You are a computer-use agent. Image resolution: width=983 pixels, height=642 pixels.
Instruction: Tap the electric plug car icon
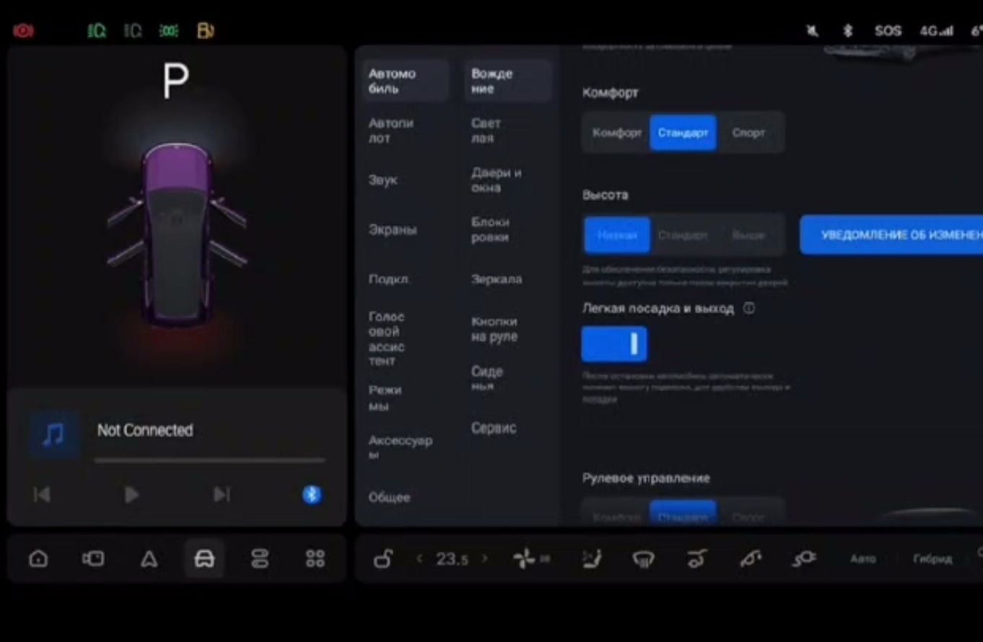point(804,558)
